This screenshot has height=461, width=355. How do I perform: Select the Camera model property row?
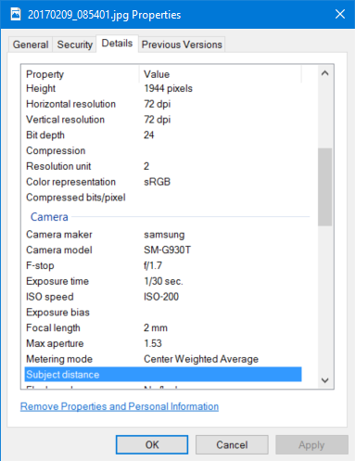(163, 250)
